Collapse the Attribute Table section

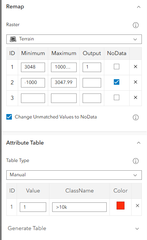tap(139, 143)
